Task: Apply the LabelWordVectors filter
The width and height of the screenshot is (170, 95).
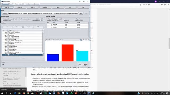Action: coord(81,13)
